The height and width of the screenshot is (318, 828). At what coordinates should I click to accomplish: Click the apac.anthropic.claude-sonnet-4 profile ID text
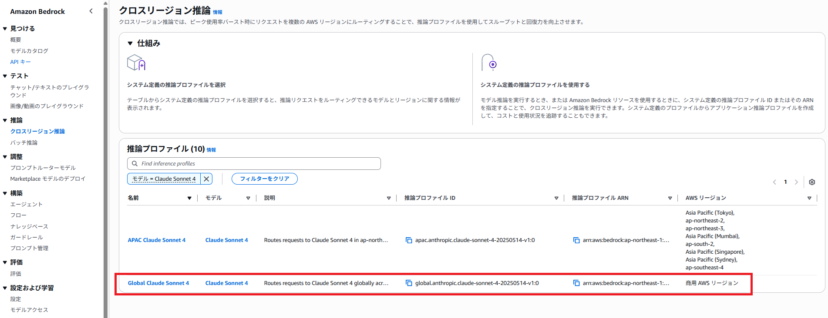475,240
